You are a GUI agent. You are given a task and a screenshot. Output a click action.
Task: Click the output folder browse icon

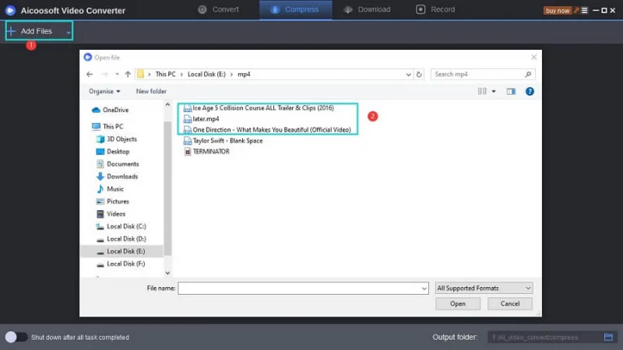(x=609, y=337)
